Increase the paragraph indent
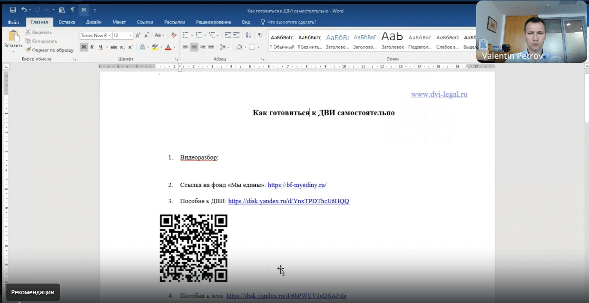 pos(236,35)
